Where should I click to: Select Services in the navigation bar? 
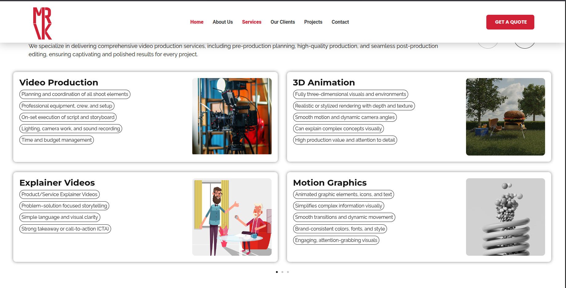coord(251,22)
